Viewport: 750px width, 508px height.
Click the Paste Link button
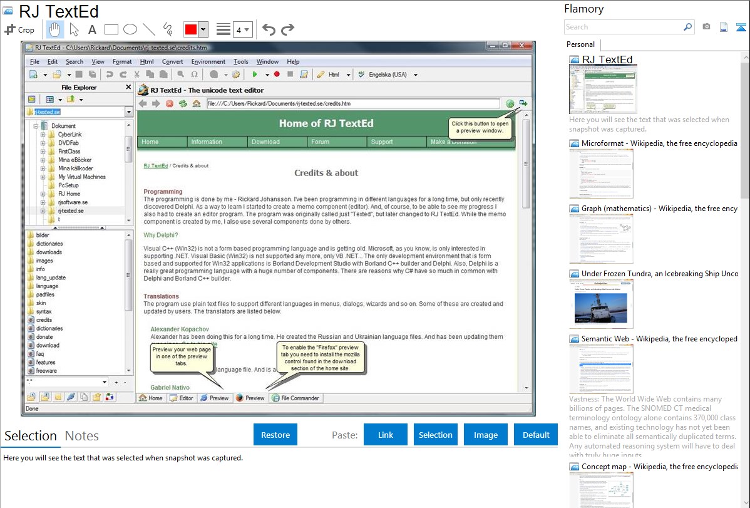click(386, 435)
